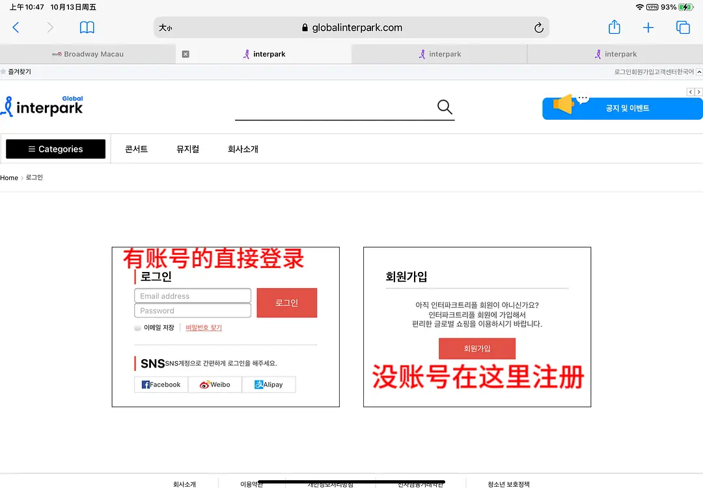Open the 공지 및 이벤트 banner

[622, 109]
